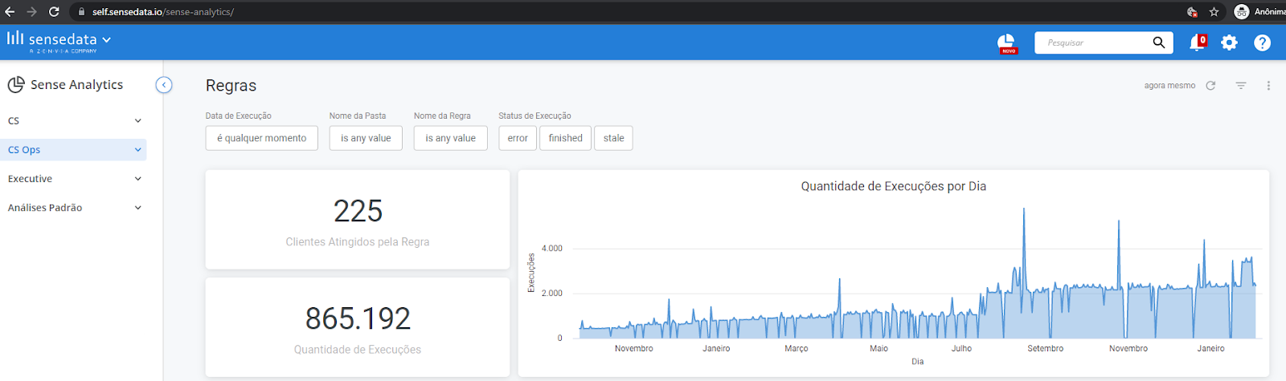Open the analytics pie chart icon marked NOVO
1286x381 pixels.
tap(1006, 43)
